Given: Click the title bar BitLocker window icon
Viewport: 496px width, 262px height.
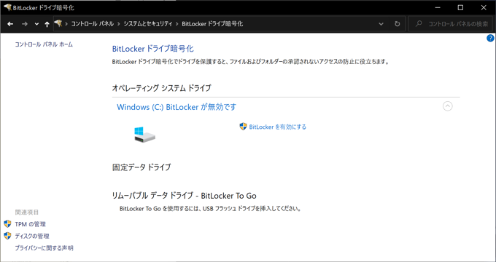Looking at the screenshot, I should 7,7.
